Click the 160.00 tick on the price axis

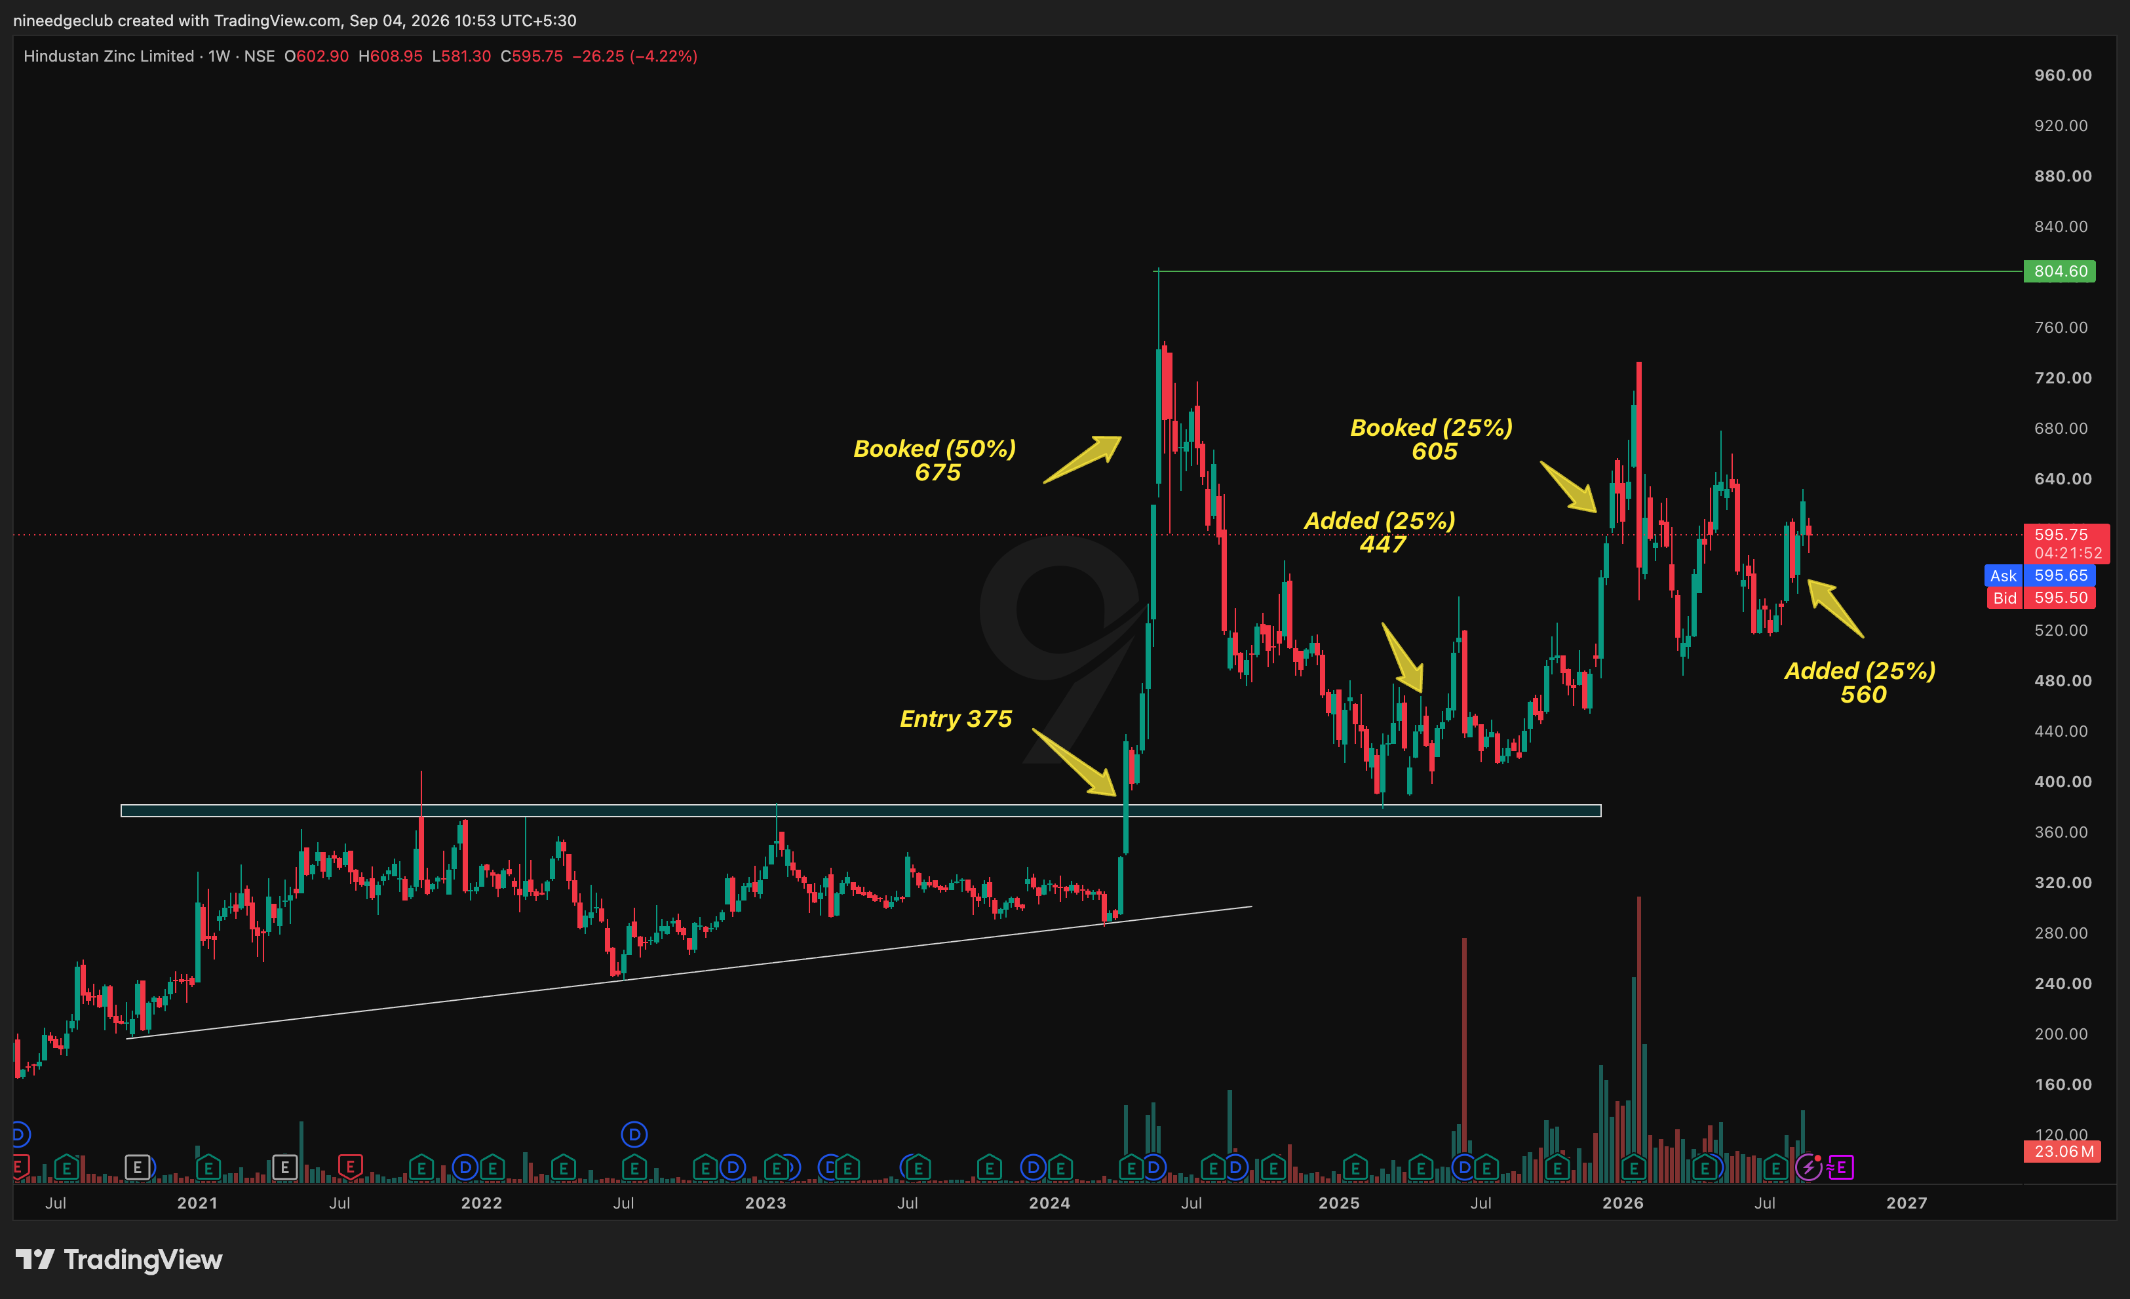tap(2062, 1084)
